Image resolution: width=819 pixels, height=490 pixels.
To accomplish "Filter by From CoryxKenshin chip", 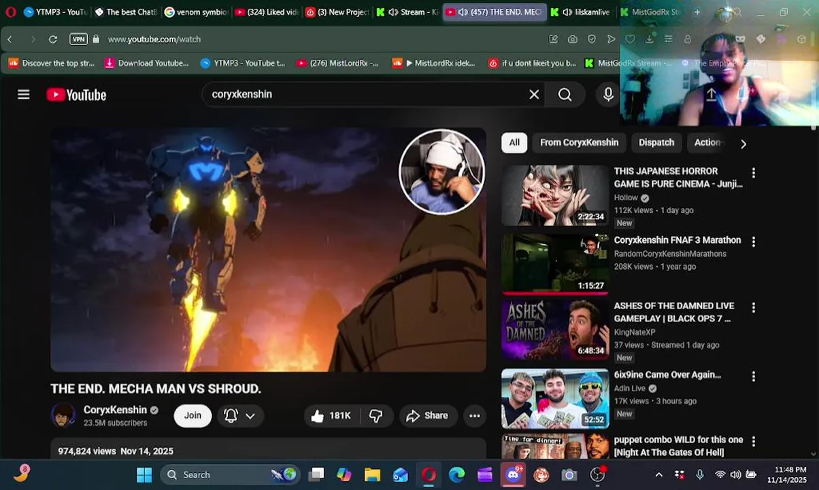I will point(579,142).
